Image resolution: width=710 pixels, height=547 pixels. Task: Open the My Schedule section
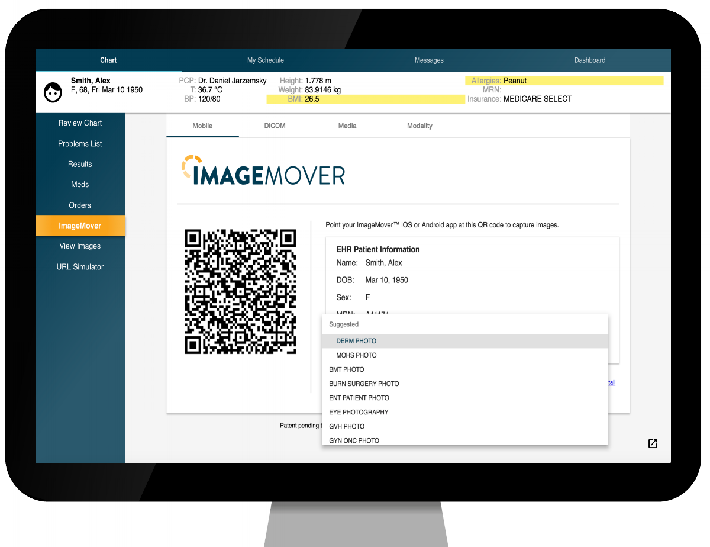pos(265,60)
